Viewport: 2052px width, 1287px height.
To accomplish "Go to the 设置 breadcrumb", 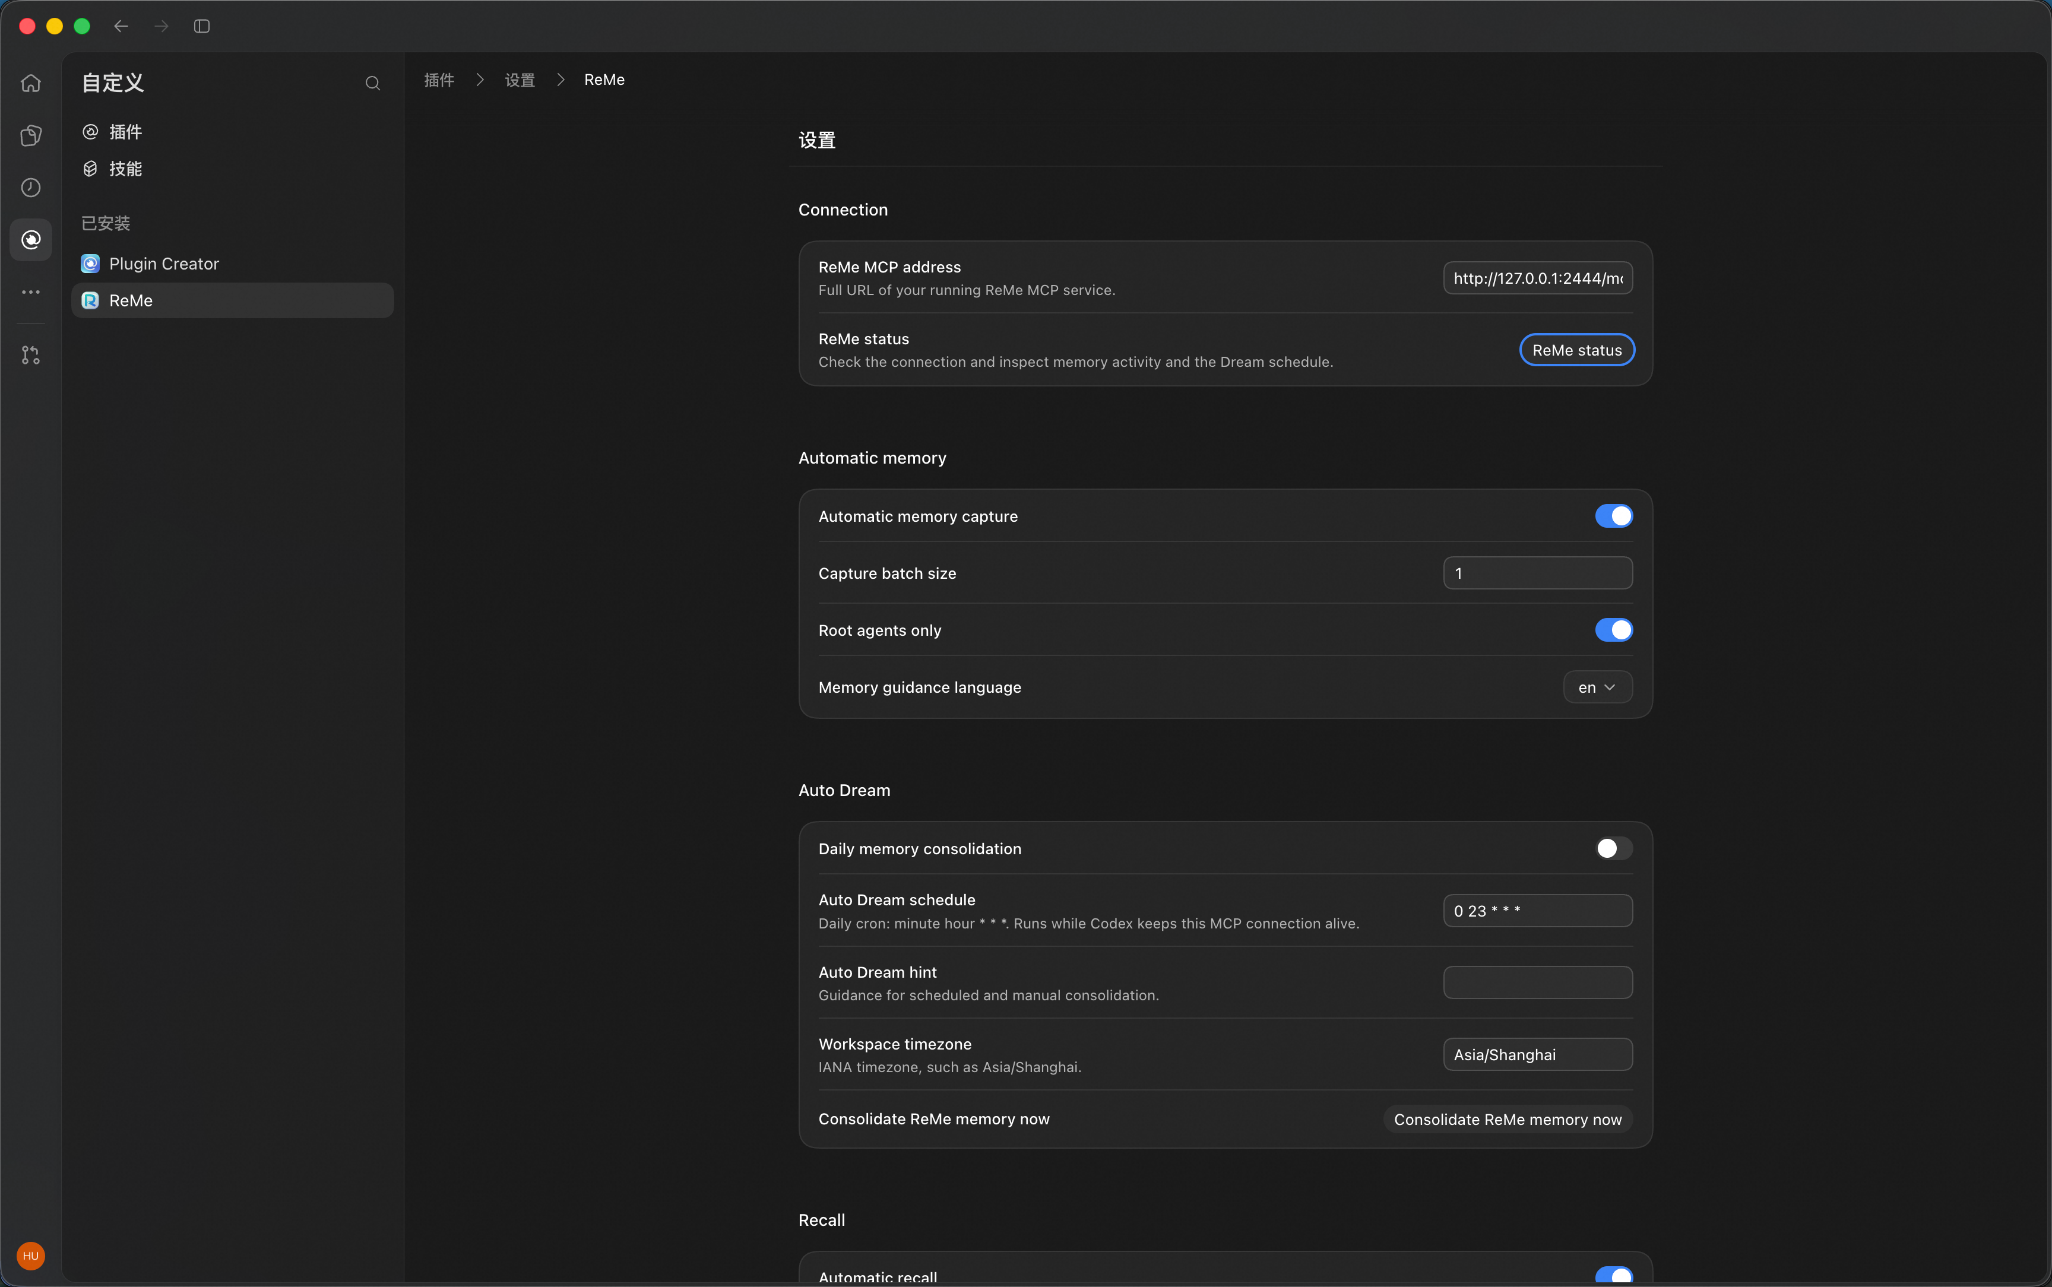I will 520,80.
